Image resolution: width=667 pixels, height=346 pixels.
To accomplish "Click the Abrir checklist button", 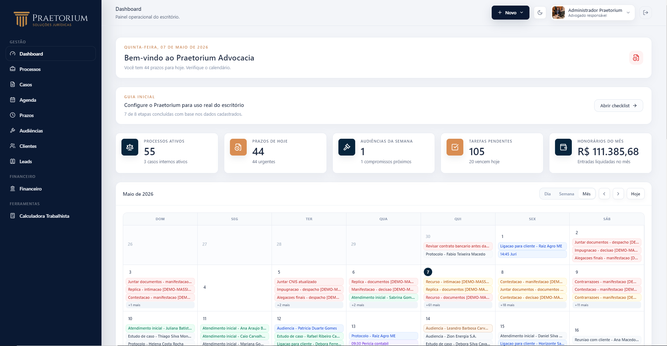I will tap(618, 106).
